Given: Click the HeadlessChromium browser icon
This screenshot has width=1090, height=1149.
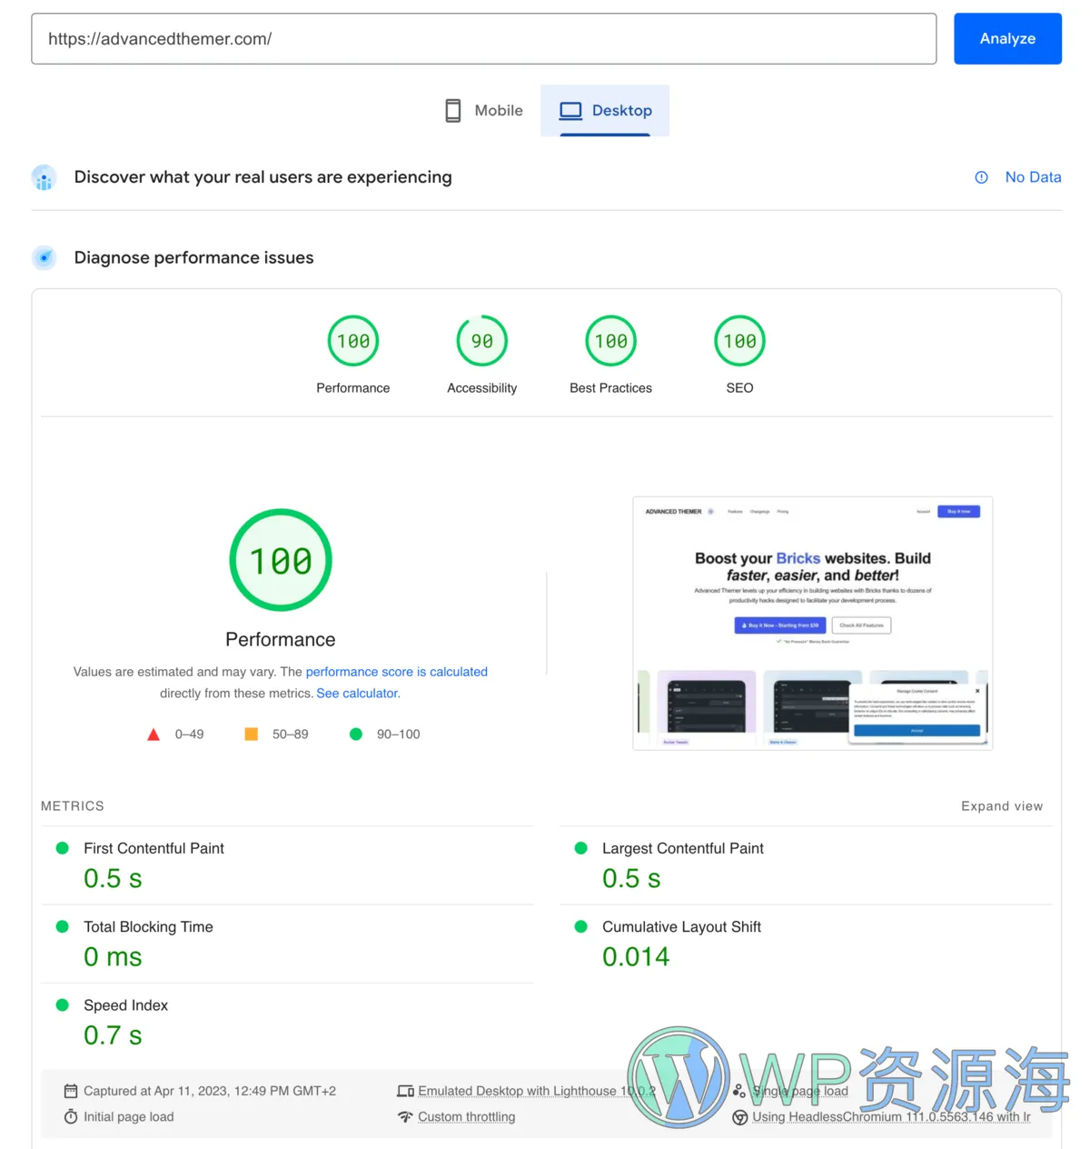Looking at the screenshot, I should point(739,1117).
